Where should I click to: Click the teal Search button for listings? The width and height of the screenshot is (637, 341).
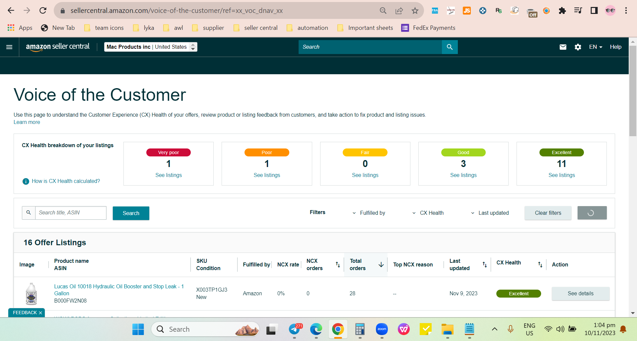[131, 213]
